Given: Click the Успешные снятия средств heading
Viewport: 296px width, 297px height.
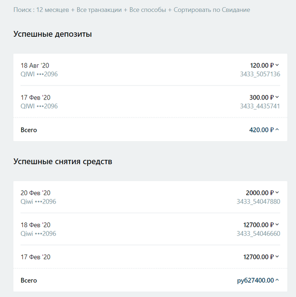Looking at the screenshot, I should pos(62,162).
